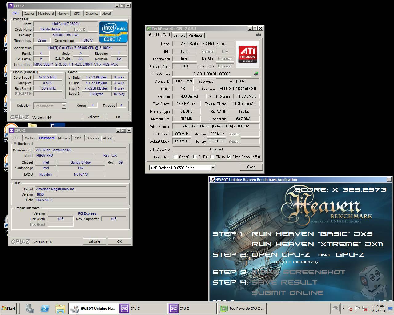Screen dimensions: 394x315
Task: Click the volume muted tray icon
Action: pos(350,309)
